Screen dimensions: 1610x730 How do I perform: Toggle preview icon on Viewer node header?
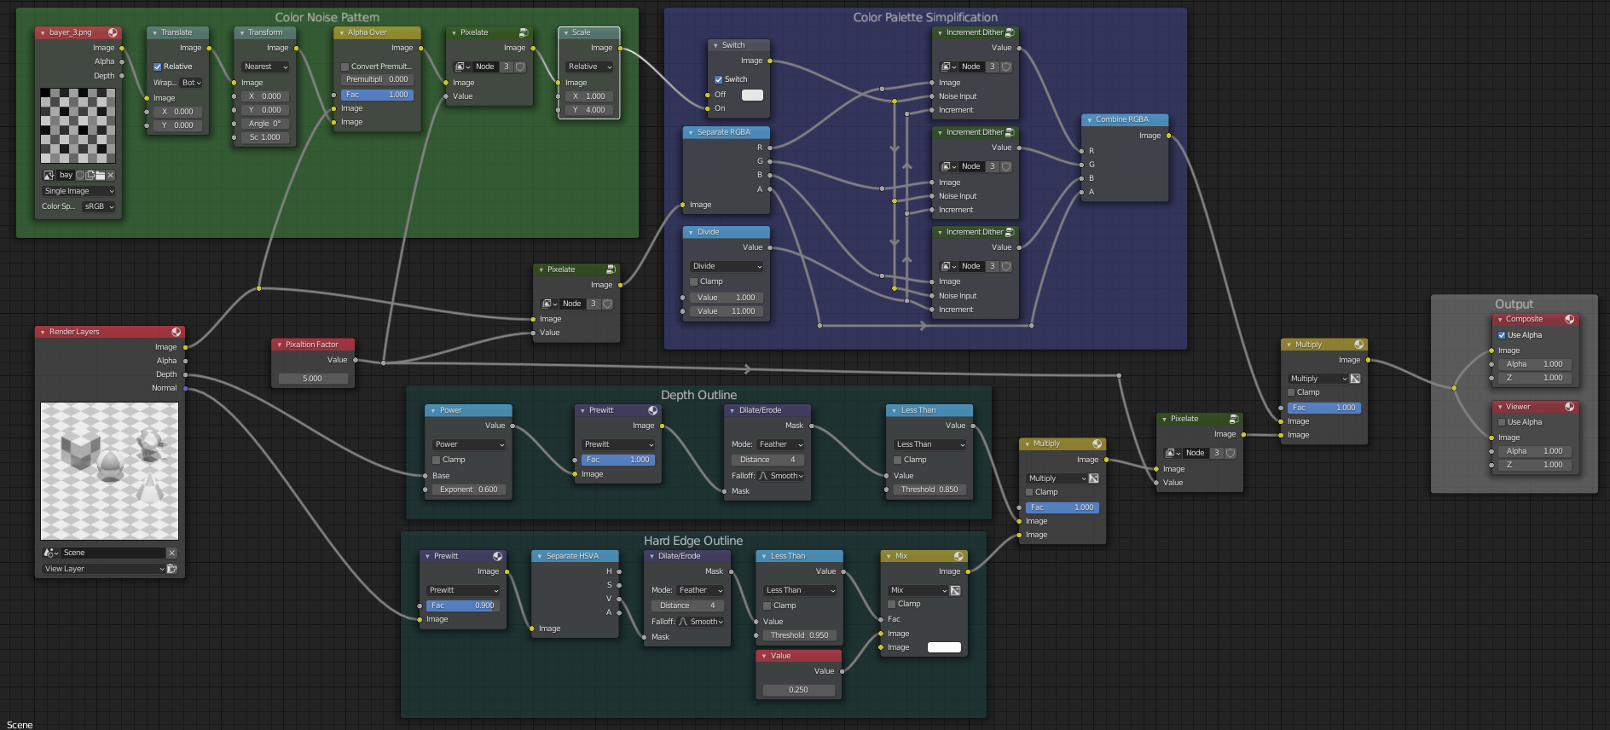(x=1569, y=407)
